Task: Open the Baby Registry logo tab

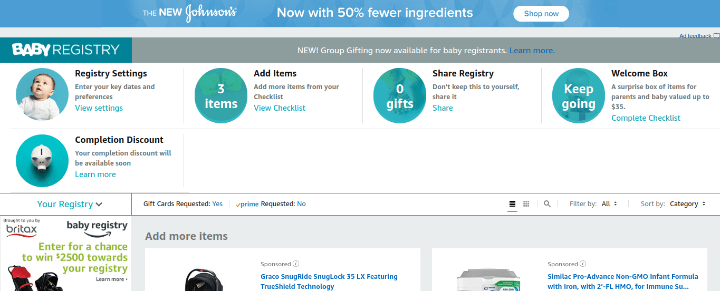Action: click(x=66, y=50)
